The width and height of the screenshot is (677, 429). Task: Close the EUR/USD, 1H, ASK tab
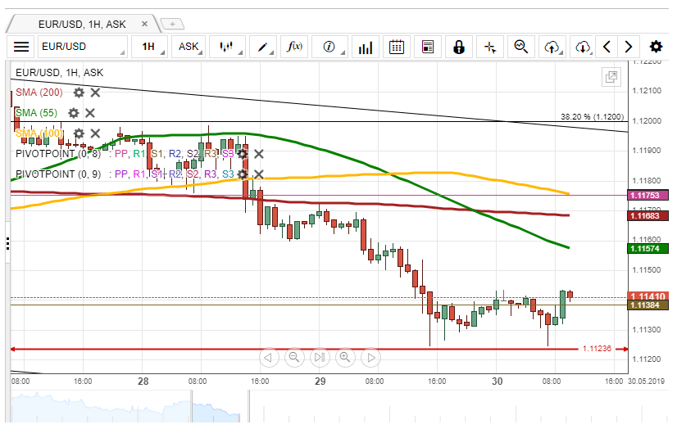(144, 24)
